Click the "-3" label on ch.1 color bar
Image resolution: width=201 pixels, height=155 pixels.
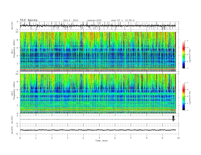[x=187, y=41]
